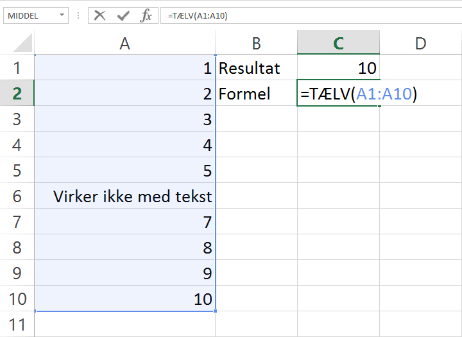The image size is (462, 337).
Task: Click cell C1 showing result 10
Action: [x=338, y=67]
